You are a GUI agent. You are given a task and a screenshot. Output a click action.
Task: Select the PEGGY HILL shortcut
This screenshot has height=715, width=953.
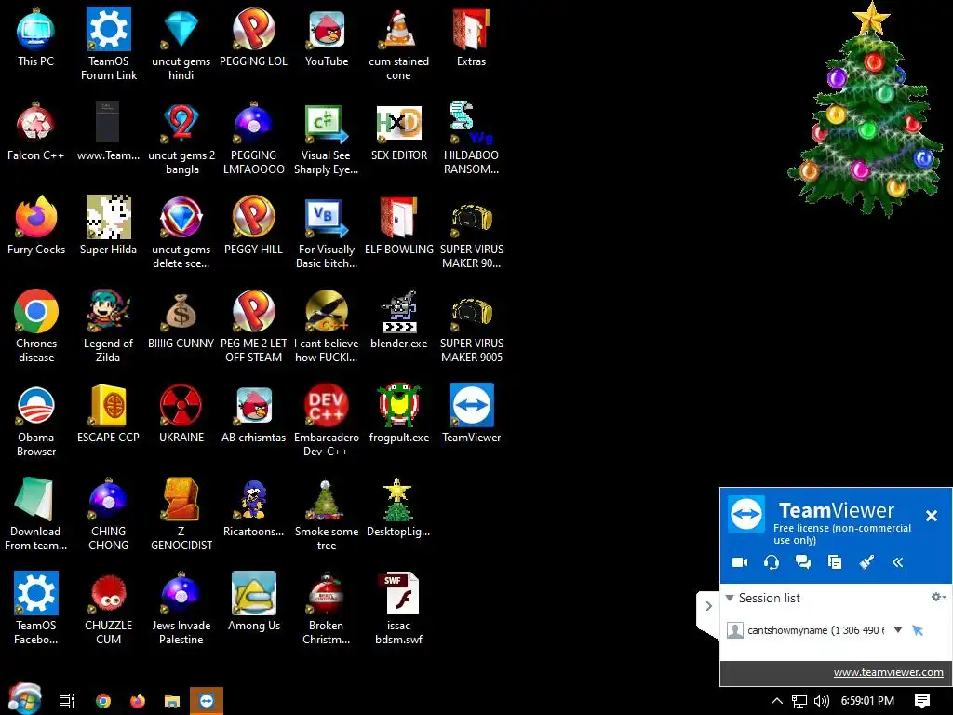(x=253, y=225)
